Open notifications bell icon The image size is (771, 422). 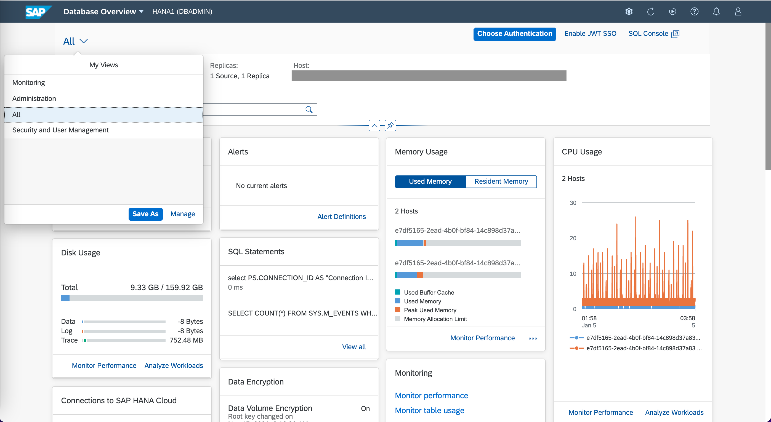pos(716,12)
